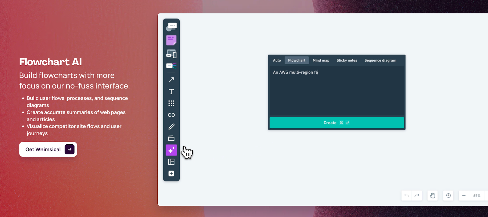Click the link tool icon
The image size is (488, 217).
pyautogui.click(x=171, y=115)
